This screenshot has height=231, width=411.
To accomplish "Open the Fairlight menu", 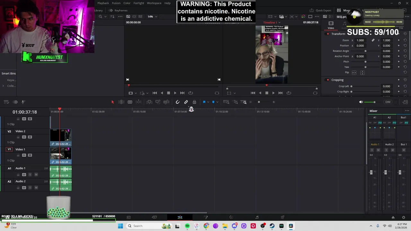I will tap(139, 3).
